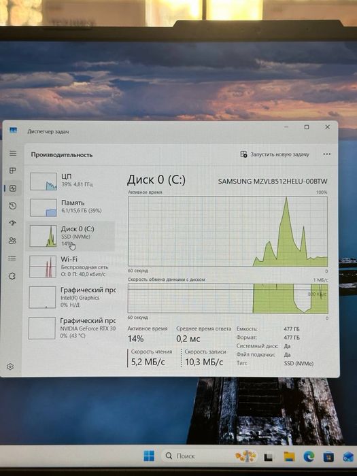Screen dimensions: 357x476
Task: Click the read speed value 5,2 МБ/с
Action: pyautogui.click(x=148, y=362)
